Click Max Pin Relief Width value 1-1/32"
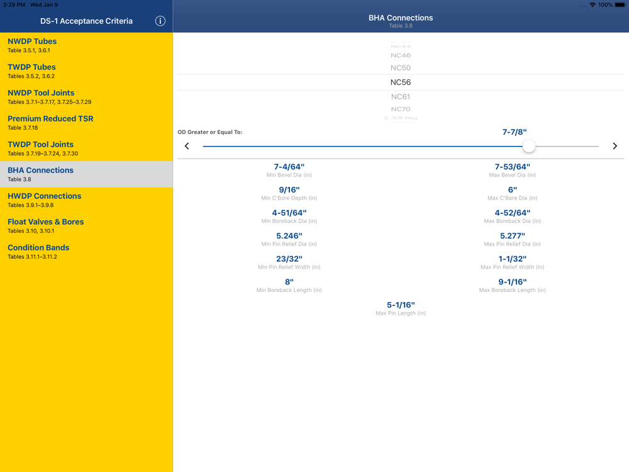 click(x=512, y=259)
